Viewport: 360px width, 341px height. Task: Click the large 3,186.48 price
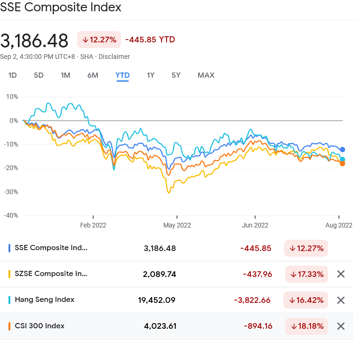coord(34,41)
